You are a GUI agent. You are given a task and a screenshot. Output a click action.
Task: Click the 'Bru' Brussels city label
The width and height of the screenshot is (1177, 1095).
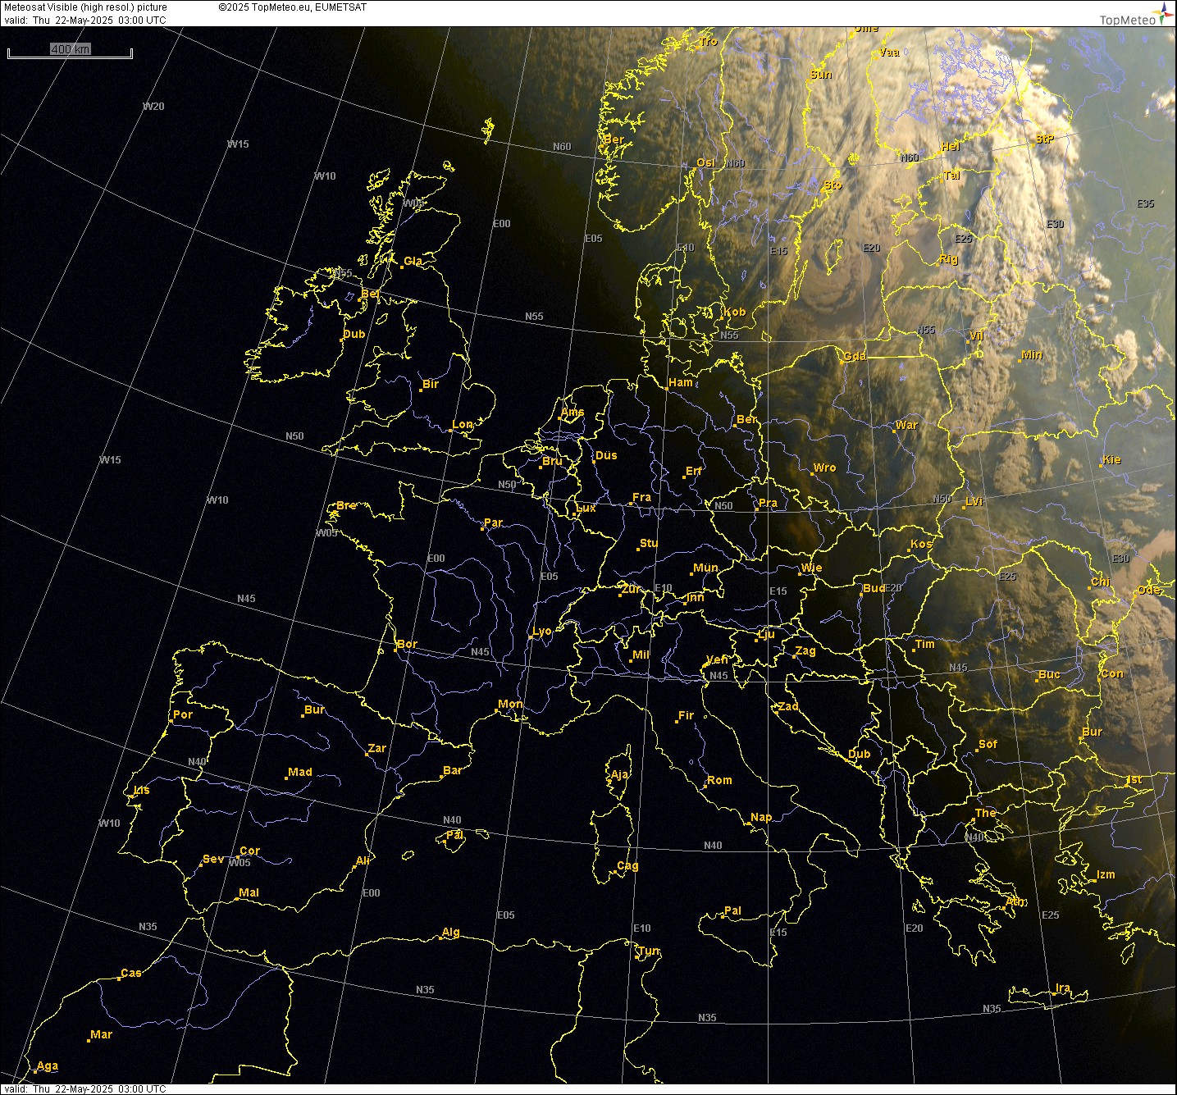[x=552, y=461]
